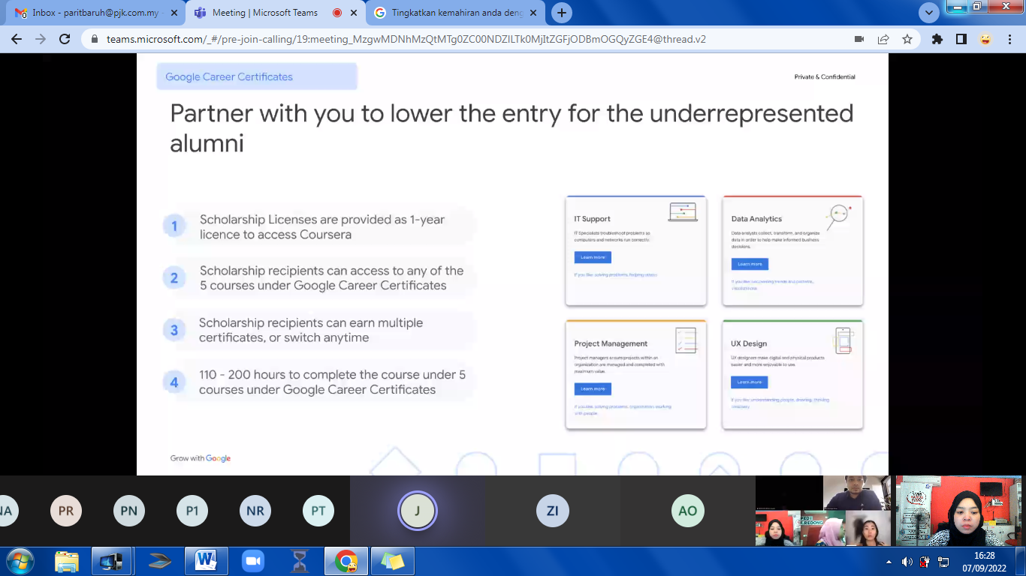Expand the tab search dropdown
1026x576 pixels.
coord(929,13)
